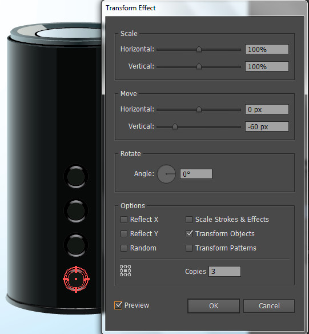Click the middle round button copy on cylinder
The height and width of the screenshot is (334, 309).
point(76,210)
